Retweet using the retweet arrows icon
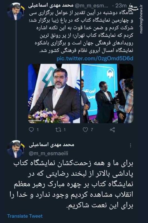The height and width of the screenshot is (223, 148). pyautogui.click(x=58, y=130)
